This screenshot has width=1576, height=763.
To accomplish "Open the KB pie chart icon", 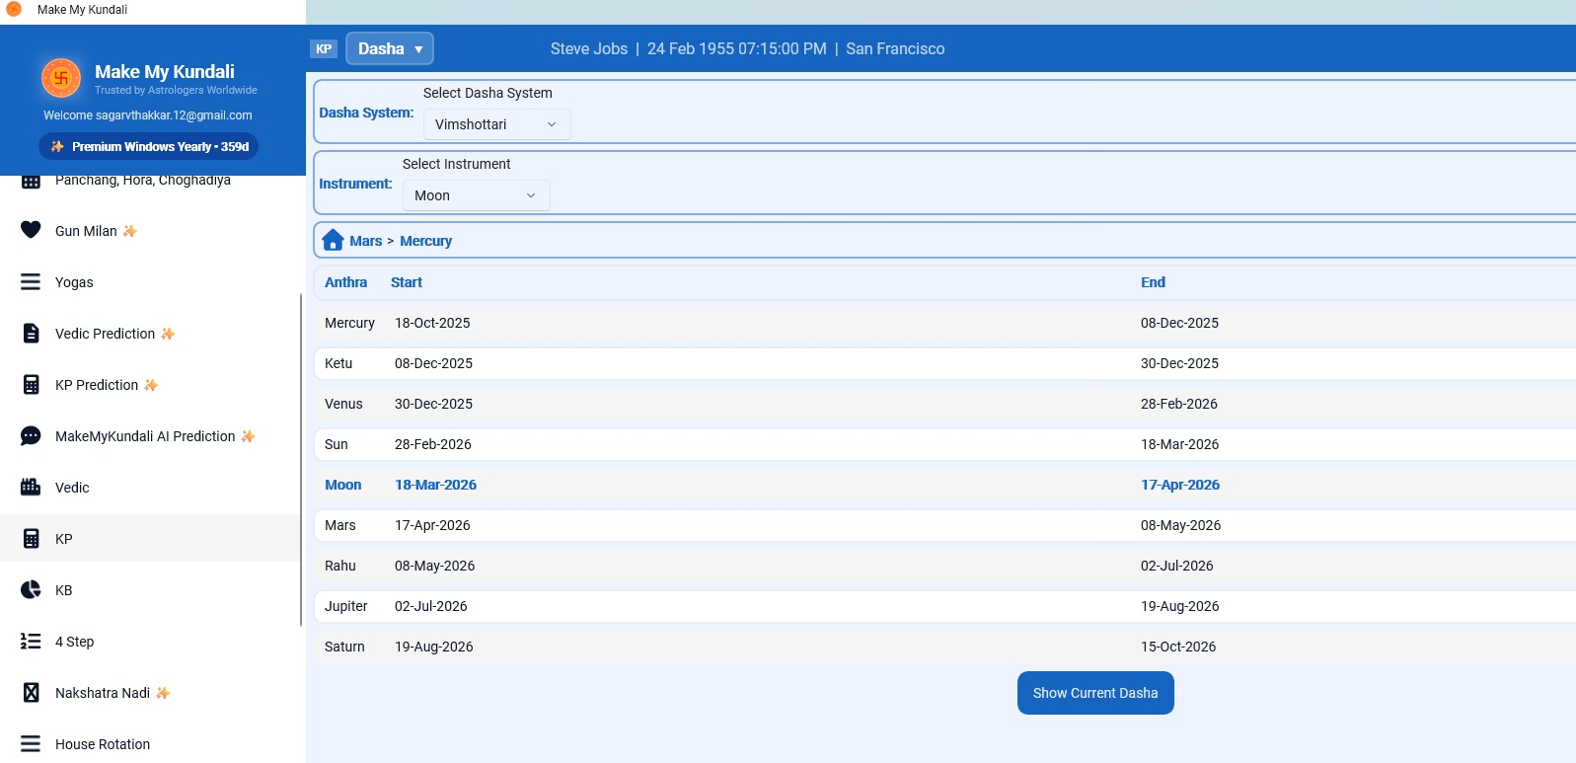I will tap(31, 589).
